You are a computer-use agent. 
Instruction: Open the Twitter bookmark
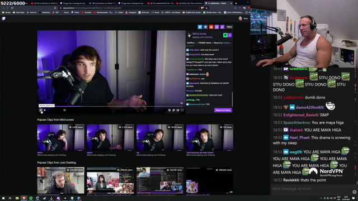(119, 12)
